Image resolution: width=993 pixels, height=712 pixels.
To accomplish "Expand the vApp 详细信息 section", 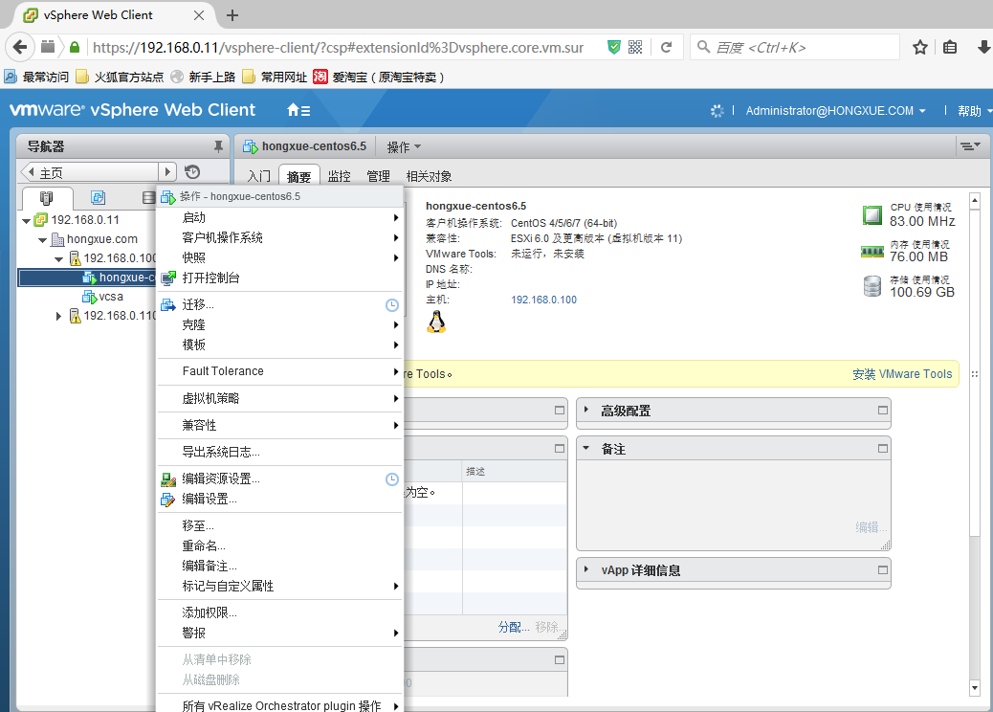I will pos(586,569).
